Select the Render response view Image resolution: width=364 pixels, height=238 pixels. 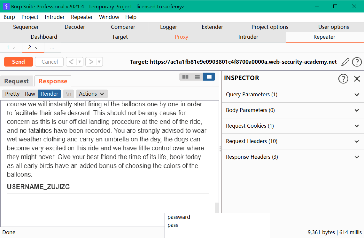pyautogui.click(x=50, y=94)
